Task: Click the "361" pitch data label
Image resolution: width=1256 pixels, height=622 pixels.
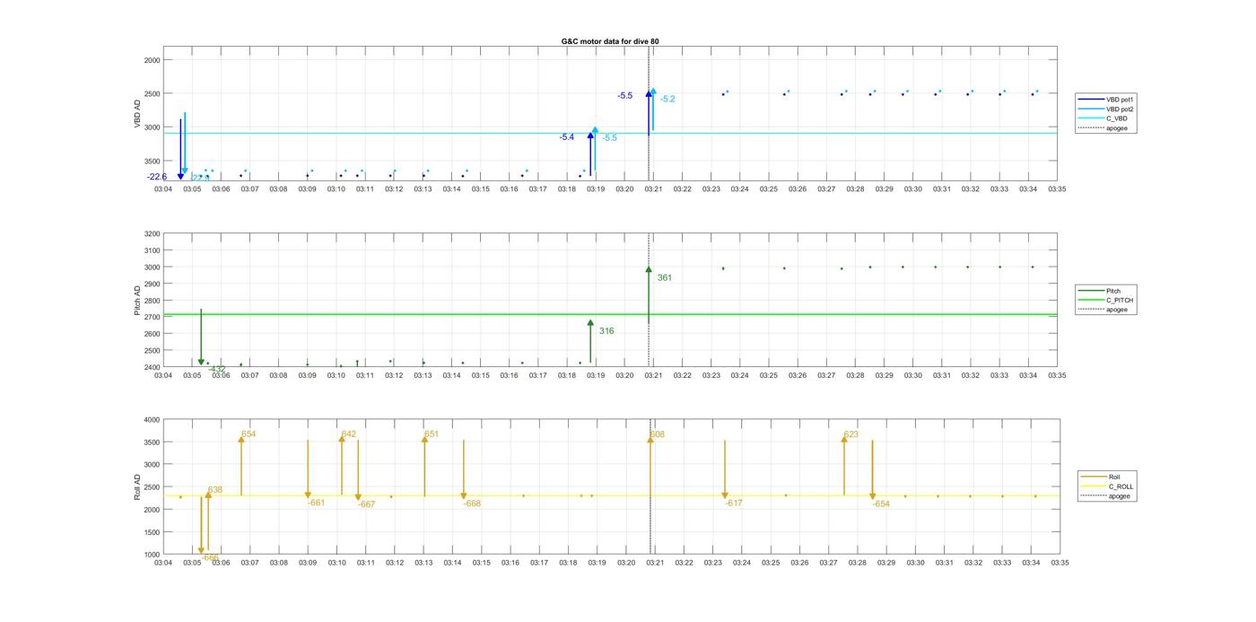Action: (x=665, y=278)
